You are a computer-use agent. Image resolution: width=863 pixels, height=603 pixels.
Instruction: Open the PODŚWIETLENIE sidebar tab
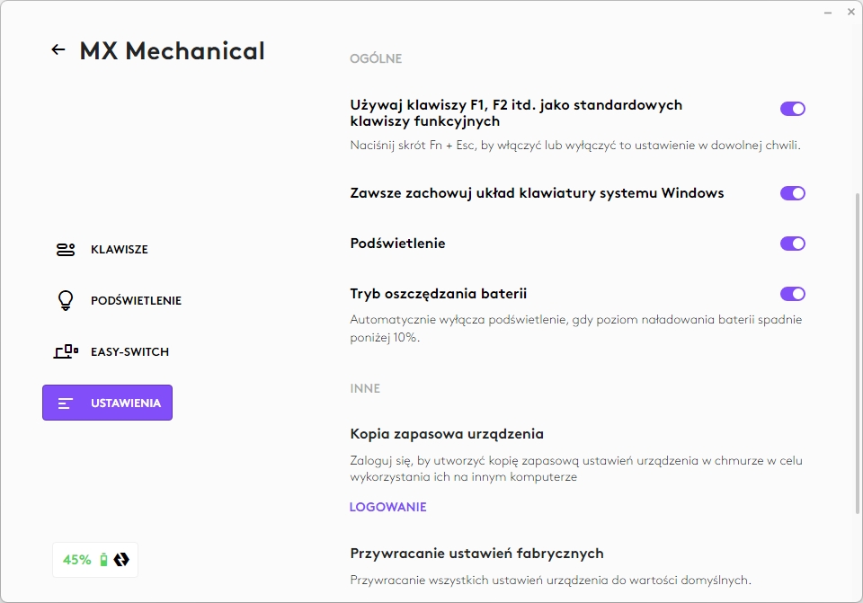coord(135,301)
